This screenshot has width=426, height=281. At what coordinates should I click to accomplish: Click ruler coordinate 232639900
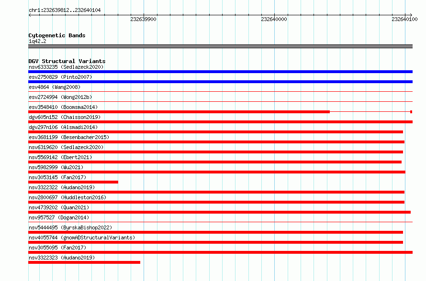click(x=143, y=19)
